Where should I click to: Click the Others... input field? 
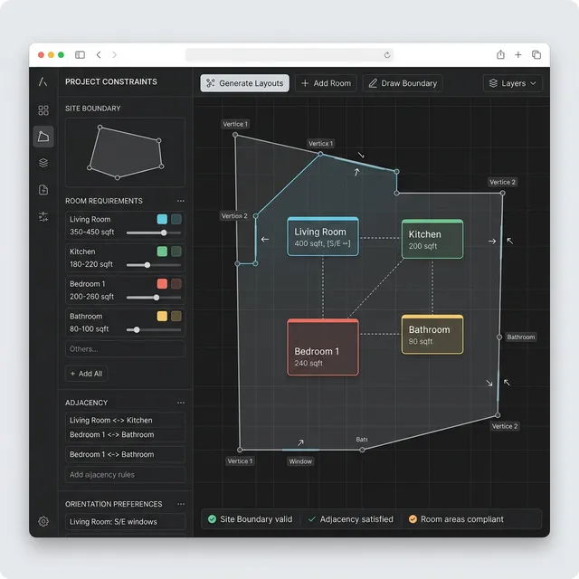(125, 349)
